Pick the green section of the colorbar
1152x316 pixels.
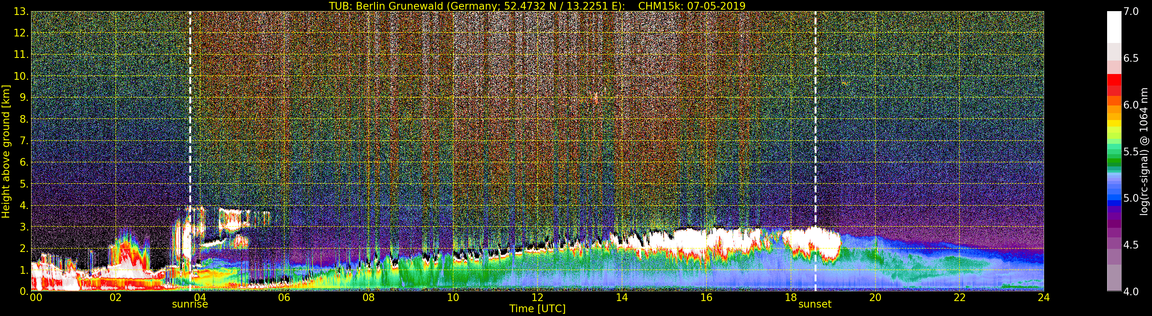[x=1114, y=156]
